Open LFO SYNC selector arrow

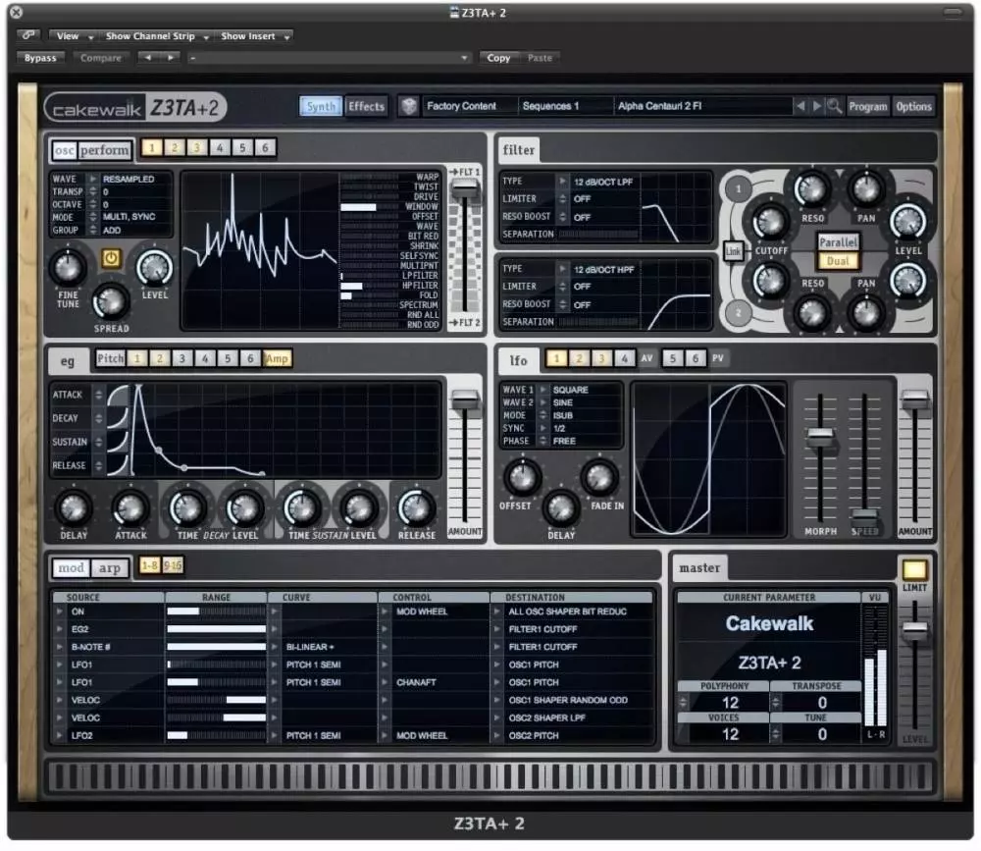(x=543, y=428)
